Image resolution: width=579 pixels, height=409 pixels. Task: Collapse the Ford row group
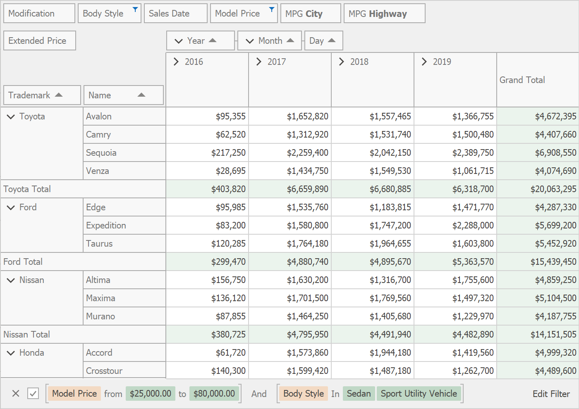(11, 208)
